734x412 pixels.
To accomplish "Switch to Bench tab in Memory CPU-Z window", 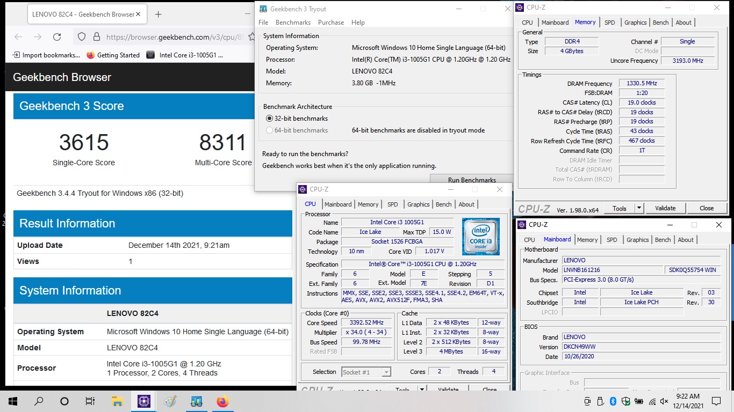I will pyautogui.click(x=661, y=23).
